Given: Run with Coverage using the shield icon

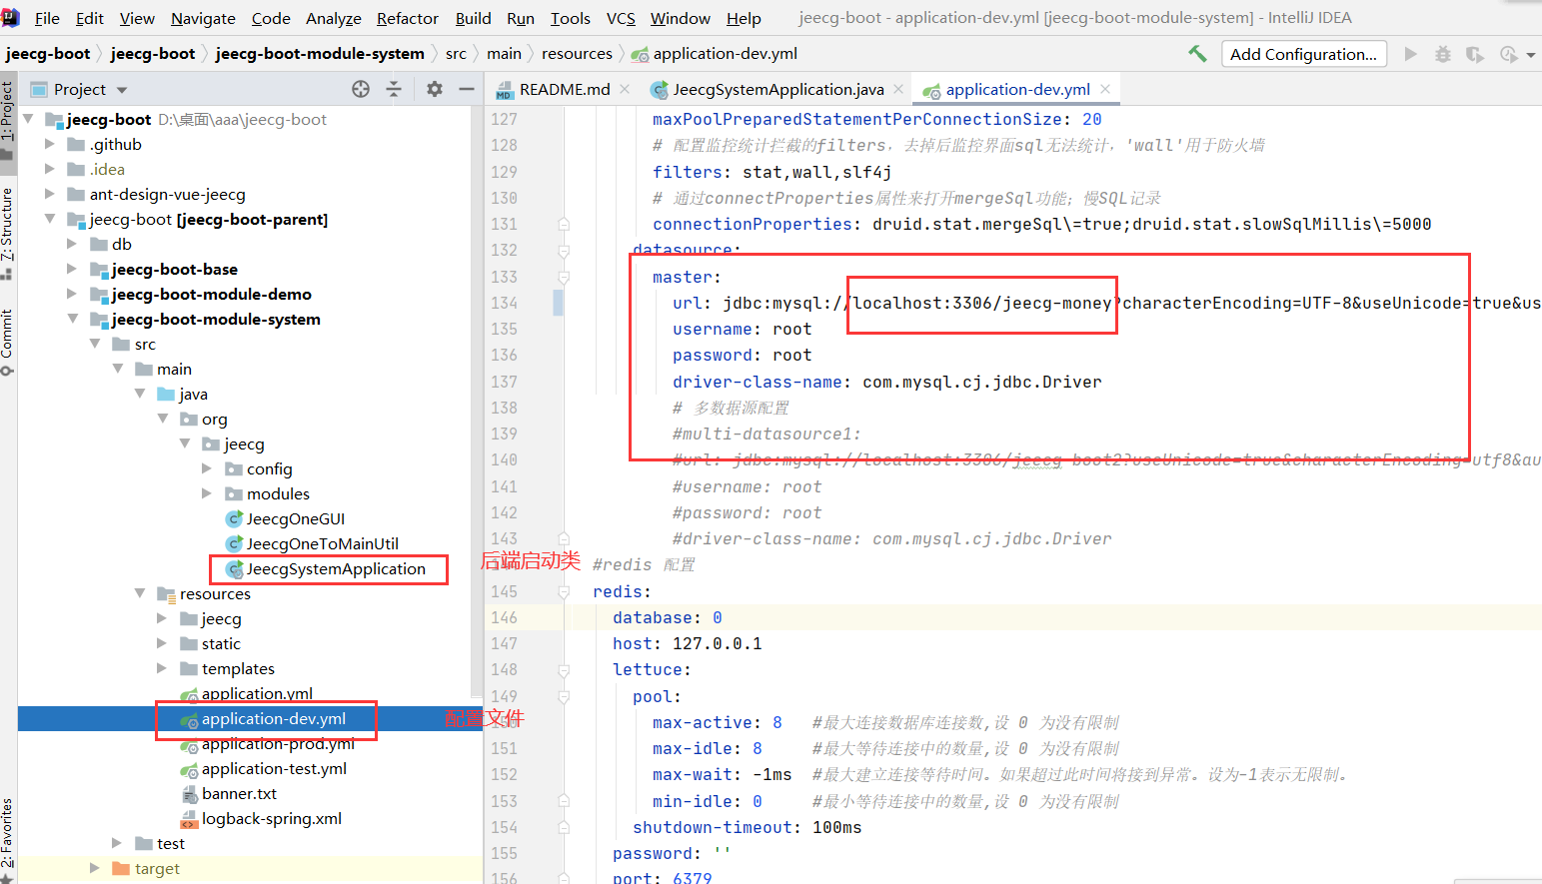Looking at the screenshot, I should pos(1475,54).
